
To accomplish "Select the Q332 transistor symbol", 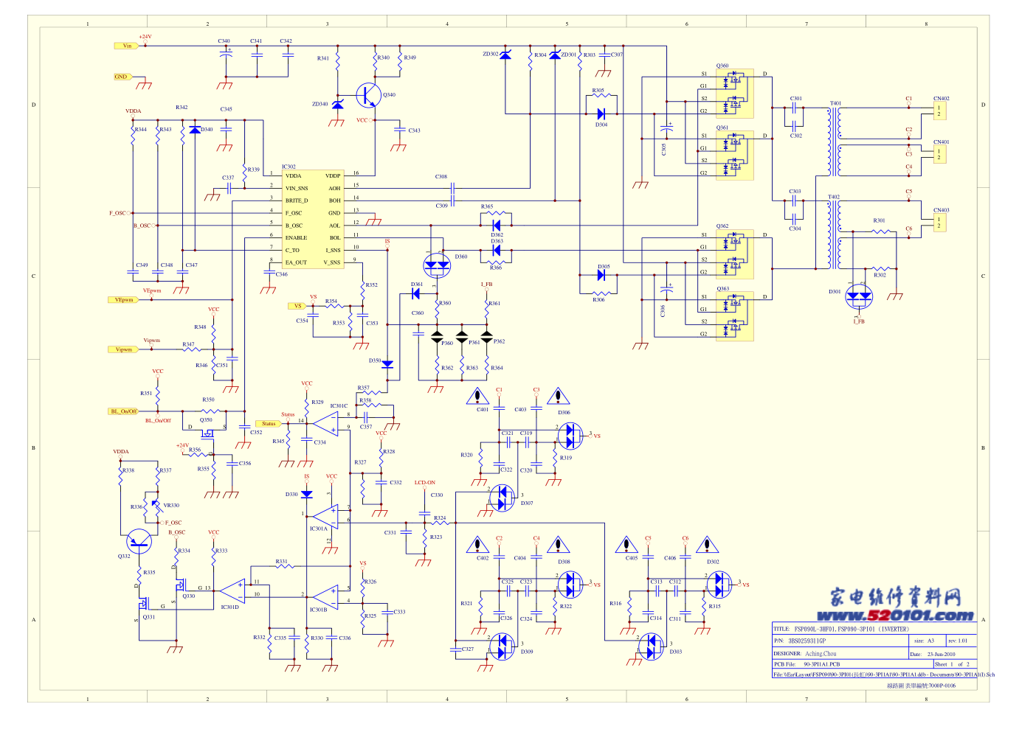I will pyautogui.click(x=139, y=542).
